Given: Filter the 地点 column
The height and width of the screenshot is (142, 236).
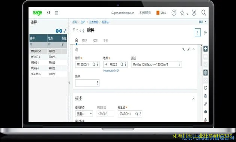Looking at the screenshot, I should 49,45.
